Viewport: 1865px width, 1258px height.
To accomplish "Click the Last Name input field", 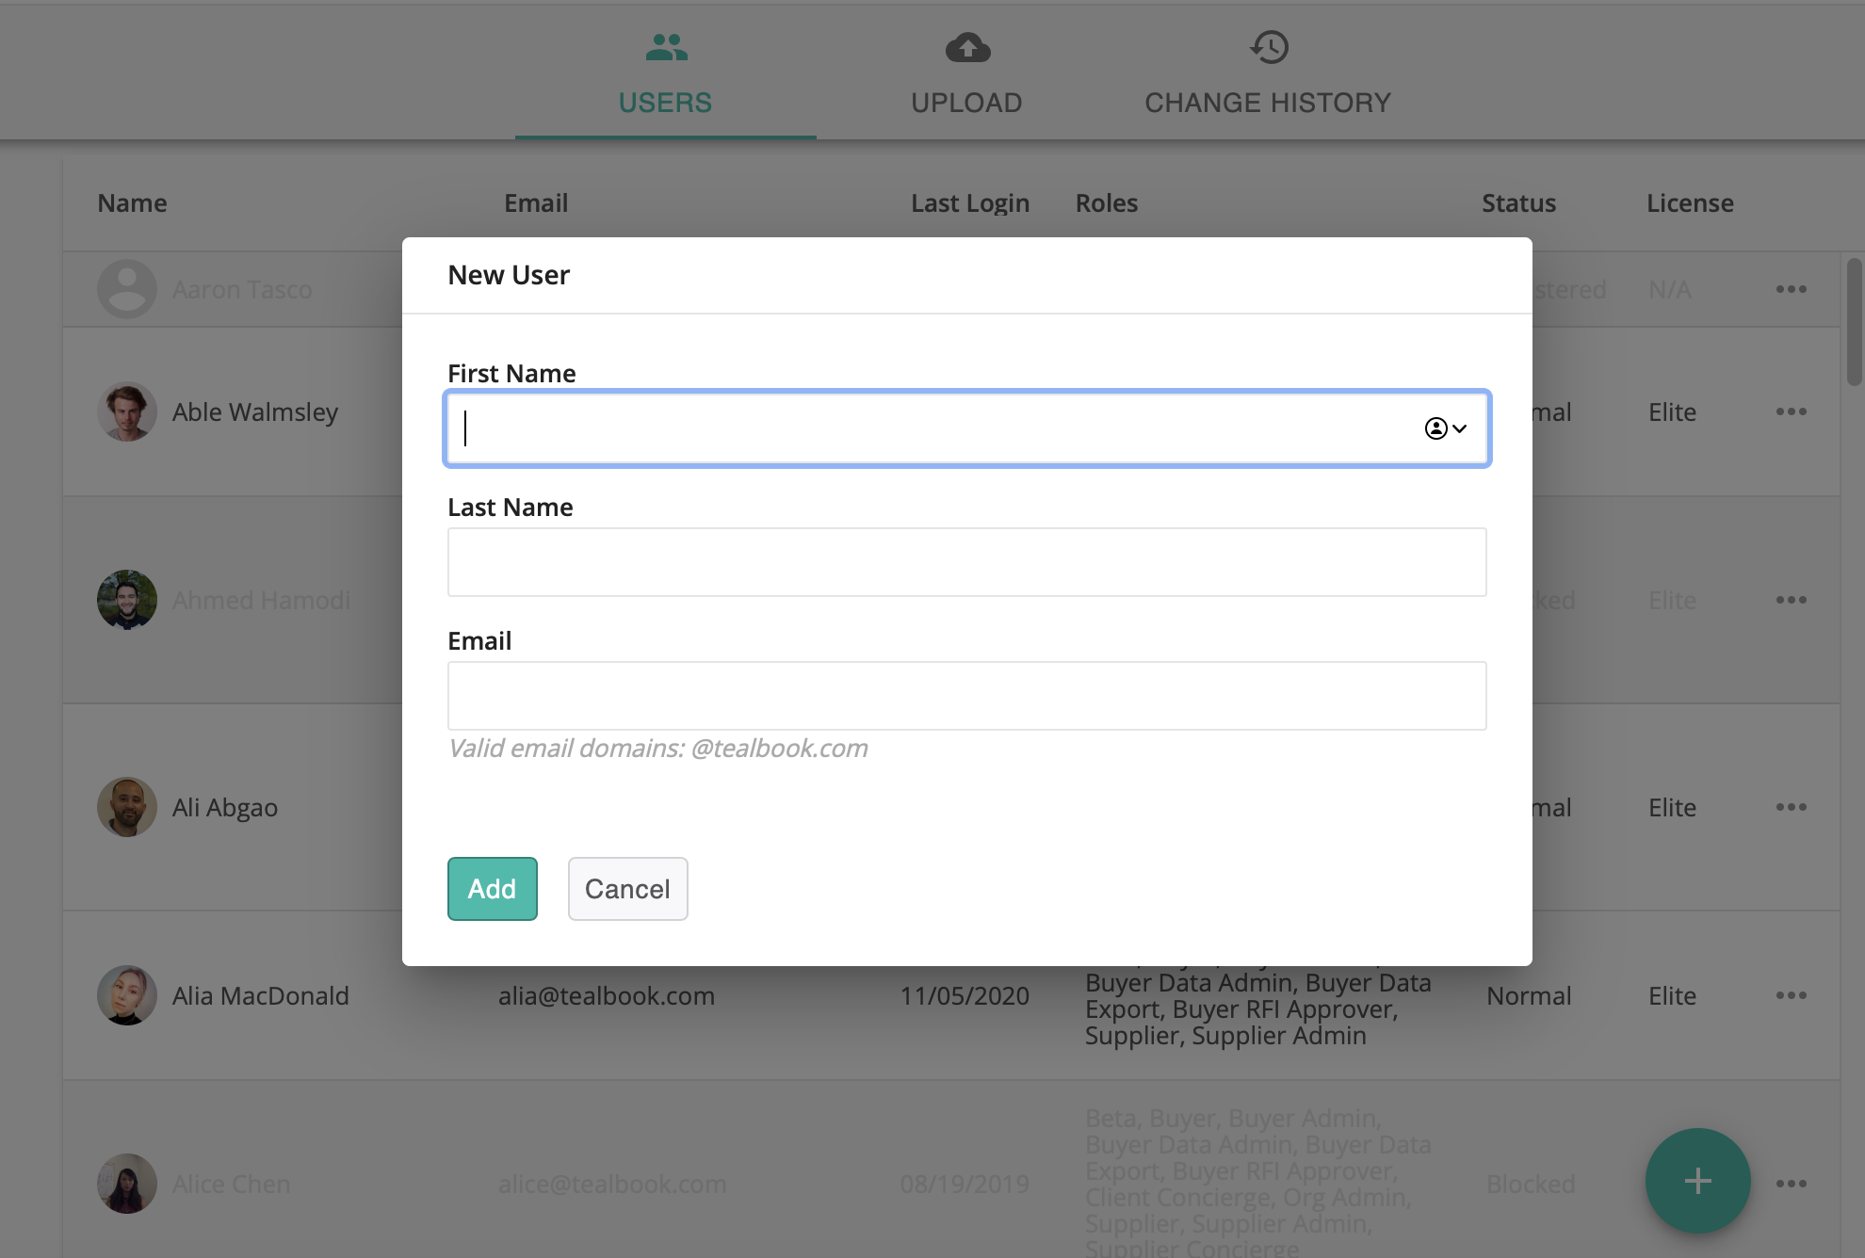I will (x=966, y=562).
